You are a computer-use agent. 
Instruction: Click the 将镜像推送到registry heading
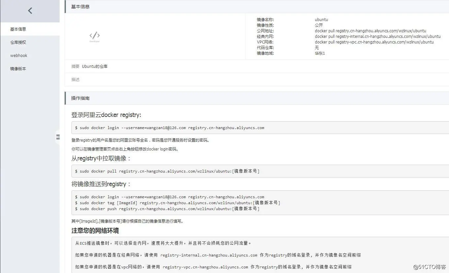pos(101,184)
